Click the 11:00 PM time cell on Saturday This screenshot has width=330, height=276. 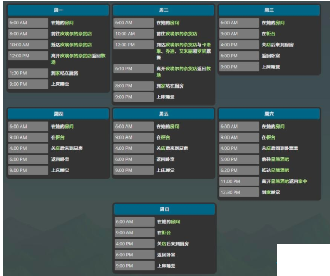pyautogui.click(x=239, y=181)
